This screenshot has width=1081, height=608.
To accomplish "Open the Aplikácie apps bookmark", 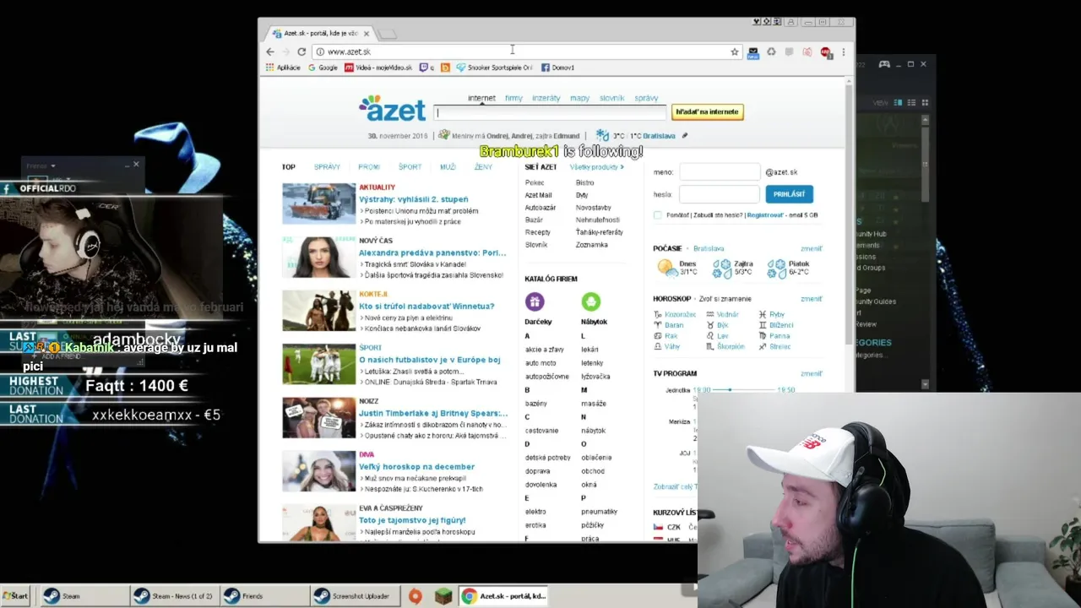I will click(x=283, y=68).
